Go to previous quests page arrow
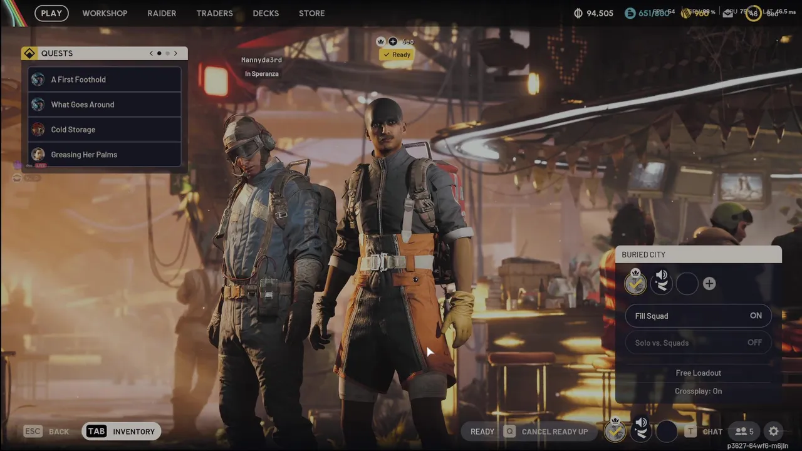The height and width of the screenshot is (451, 802). (x=151, y=53)
